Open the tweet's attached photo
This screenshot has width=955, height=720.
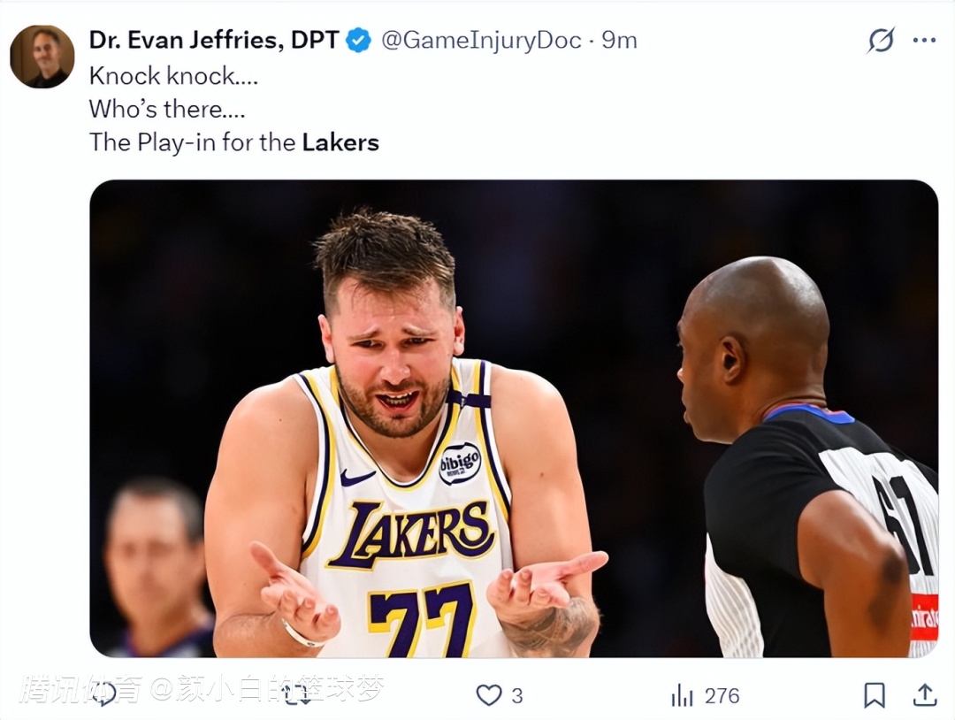(x=513, y=417)
